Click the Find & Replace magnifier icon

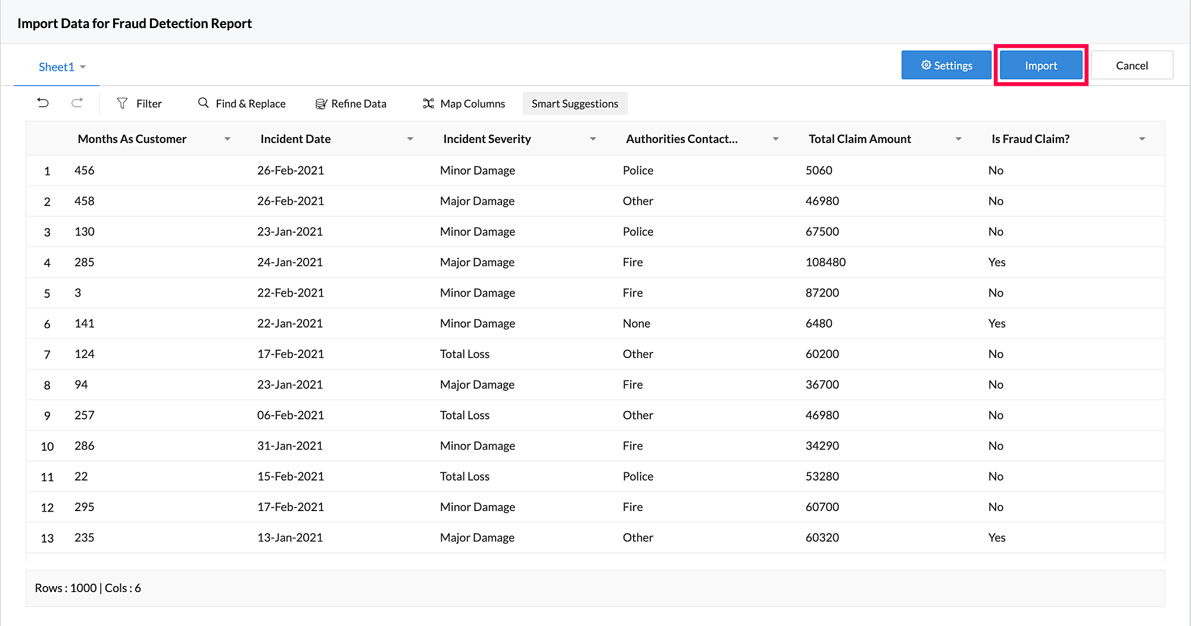click(x=204, y=103)
